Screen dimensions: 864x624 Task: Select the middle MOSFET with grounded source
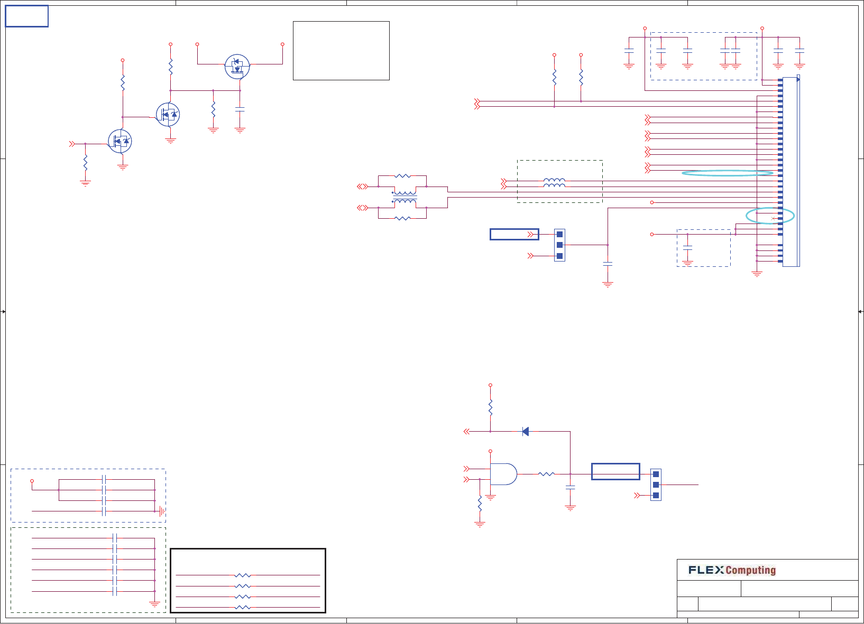click(168, 115)
